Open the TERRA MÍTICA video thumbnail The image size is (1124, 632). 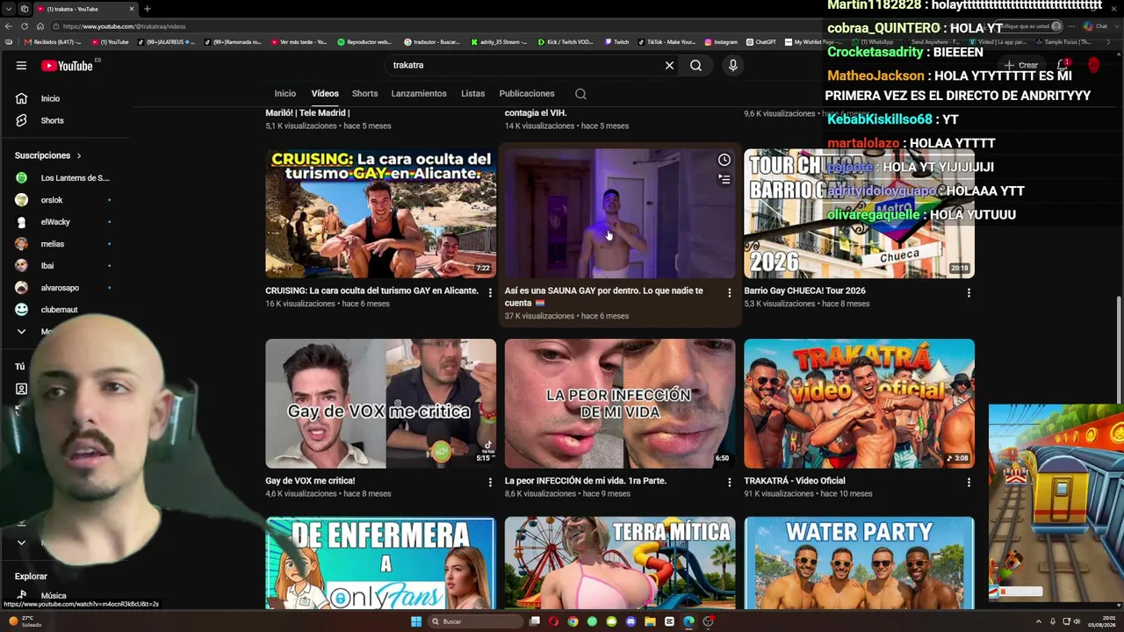pyautogui.click(x=620, y=563)
